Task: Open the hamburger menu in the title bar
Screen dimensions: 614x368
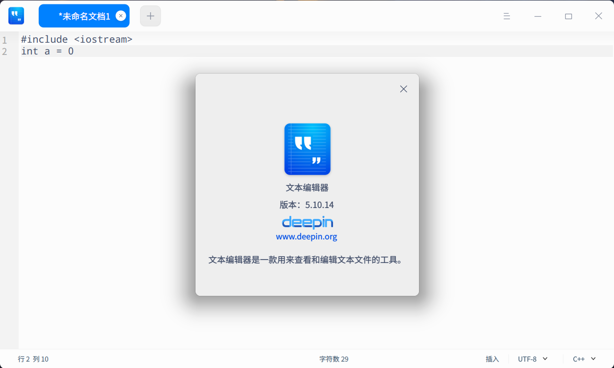Action: [x=506, y=16]
